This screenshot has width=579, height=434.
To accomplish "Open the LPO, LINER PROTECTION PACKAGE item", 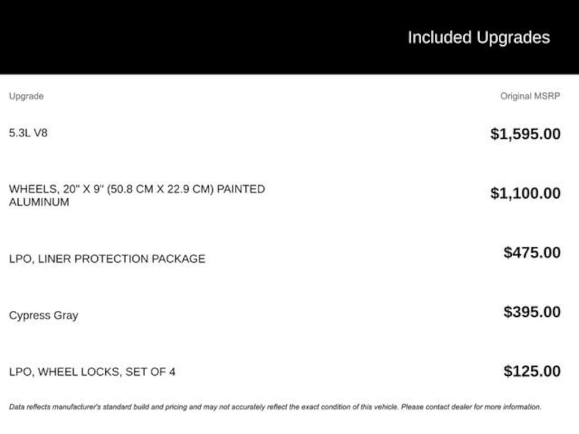I will tap(107, 259).
